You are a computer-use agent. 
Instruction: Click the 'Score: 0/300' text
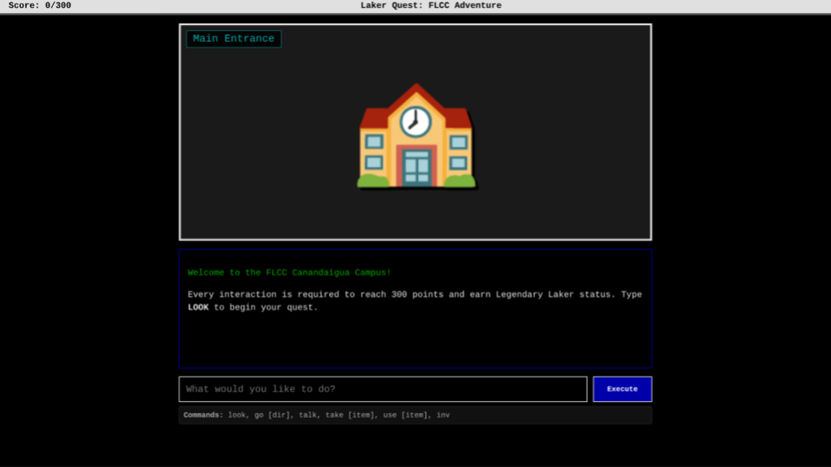click(x=40, y=5)
